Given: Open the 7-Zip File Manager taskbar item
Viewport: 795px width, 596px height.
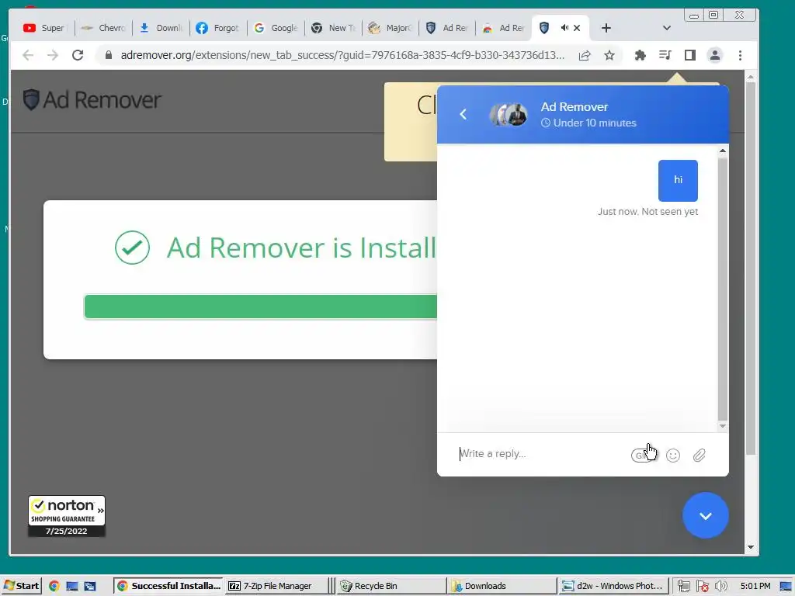Looking at the screenshot, I should (276, 586).
